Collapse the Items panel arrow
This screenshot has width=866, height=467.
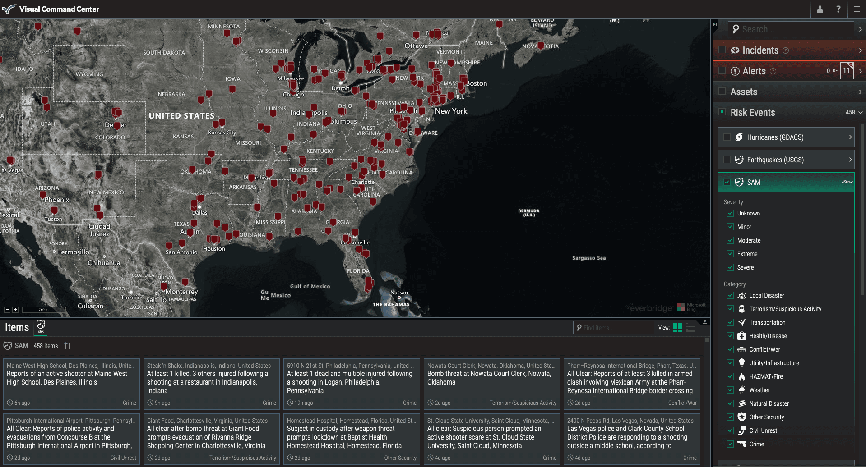(x=705, y=322)
